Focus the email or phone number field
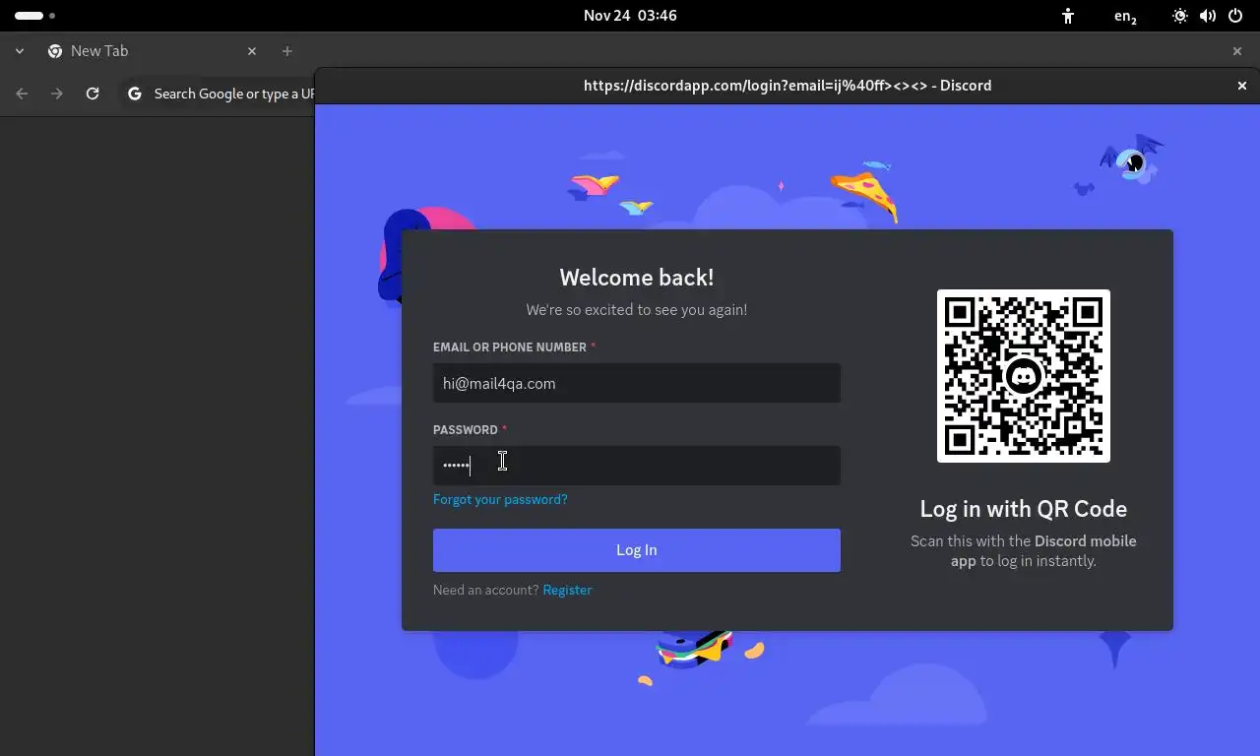The image size is (1260, 756). click(x=636, y=383)
